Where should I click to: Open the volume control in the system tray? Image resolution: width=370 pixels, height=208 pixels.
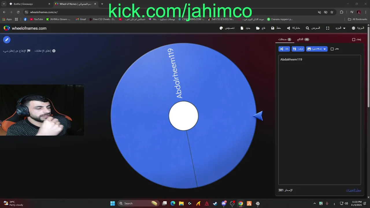tap(346, 203)
